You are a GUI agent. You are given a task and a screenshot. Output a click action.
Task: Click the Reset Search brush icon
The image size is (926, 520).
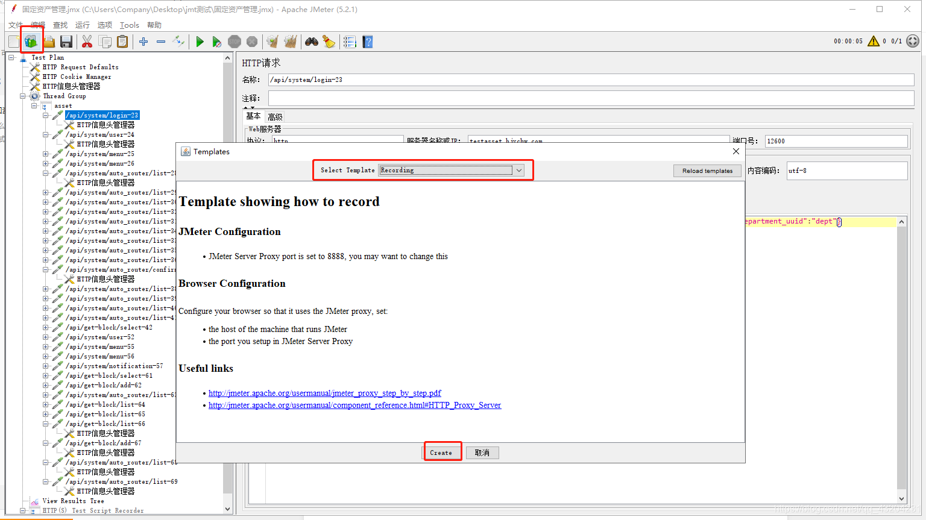[329, 42]
